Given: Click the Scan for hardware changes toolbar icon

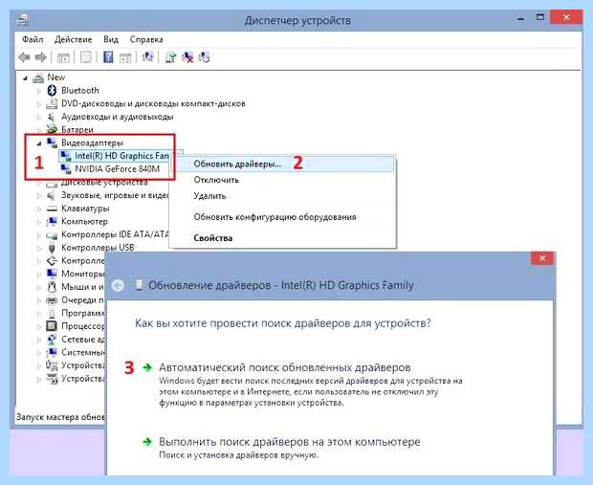Looking at the screenshot, I should tap(147, 57).
